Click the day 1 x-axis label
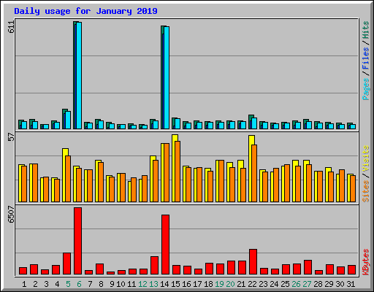Viewport: 374px width, 292px height. [x=24, y=284]
